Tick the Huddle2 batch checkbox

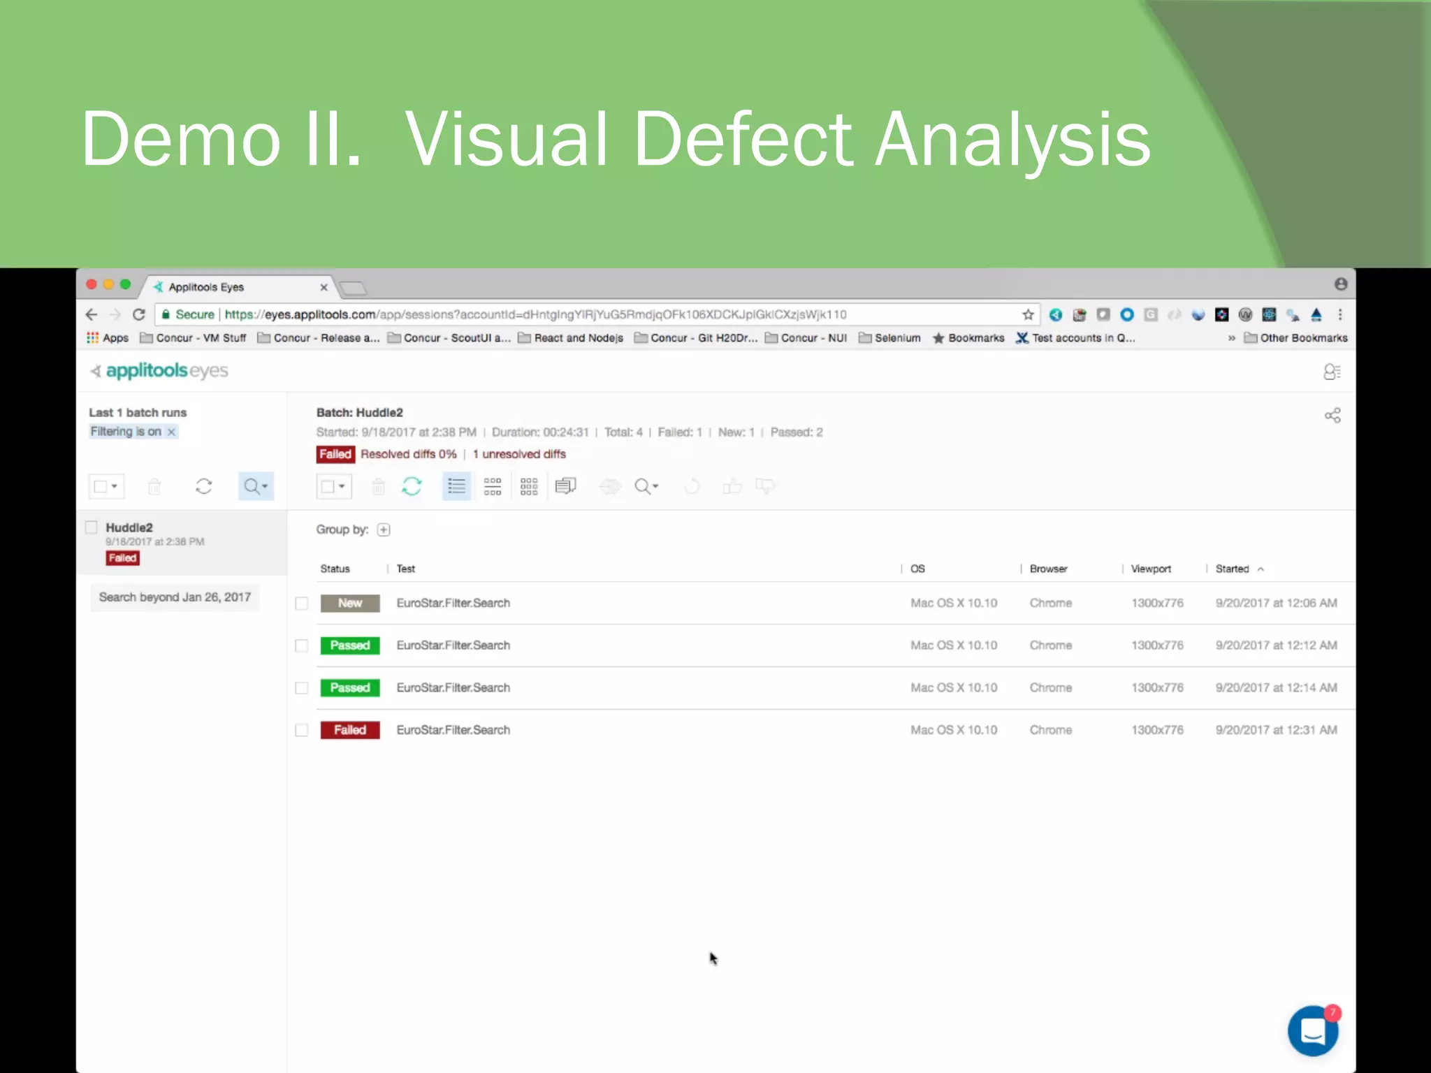point(92,527)
